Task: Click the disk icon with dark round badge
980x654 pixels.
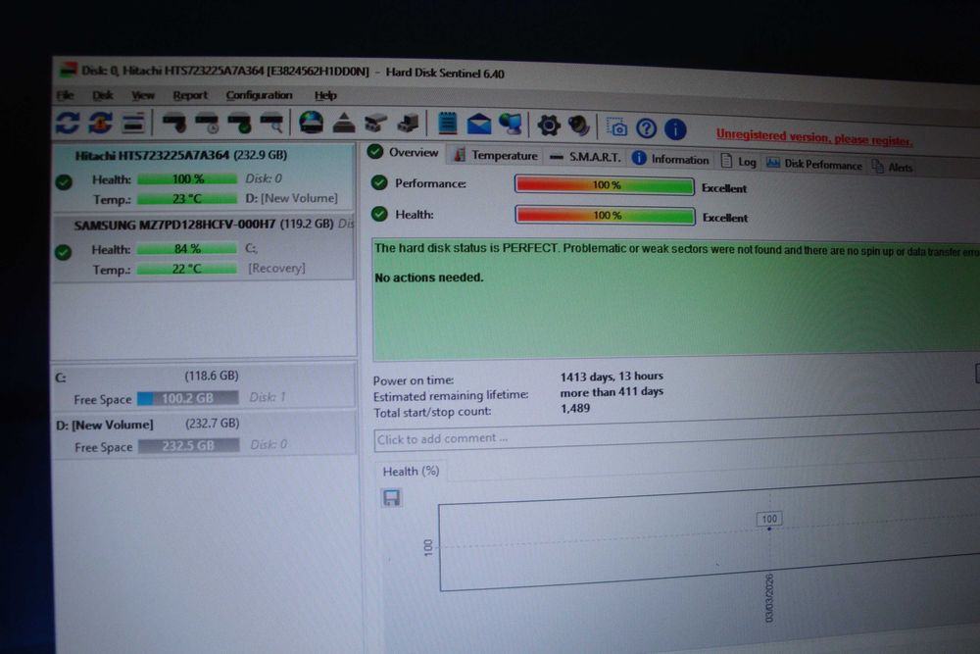Action: 174,124
